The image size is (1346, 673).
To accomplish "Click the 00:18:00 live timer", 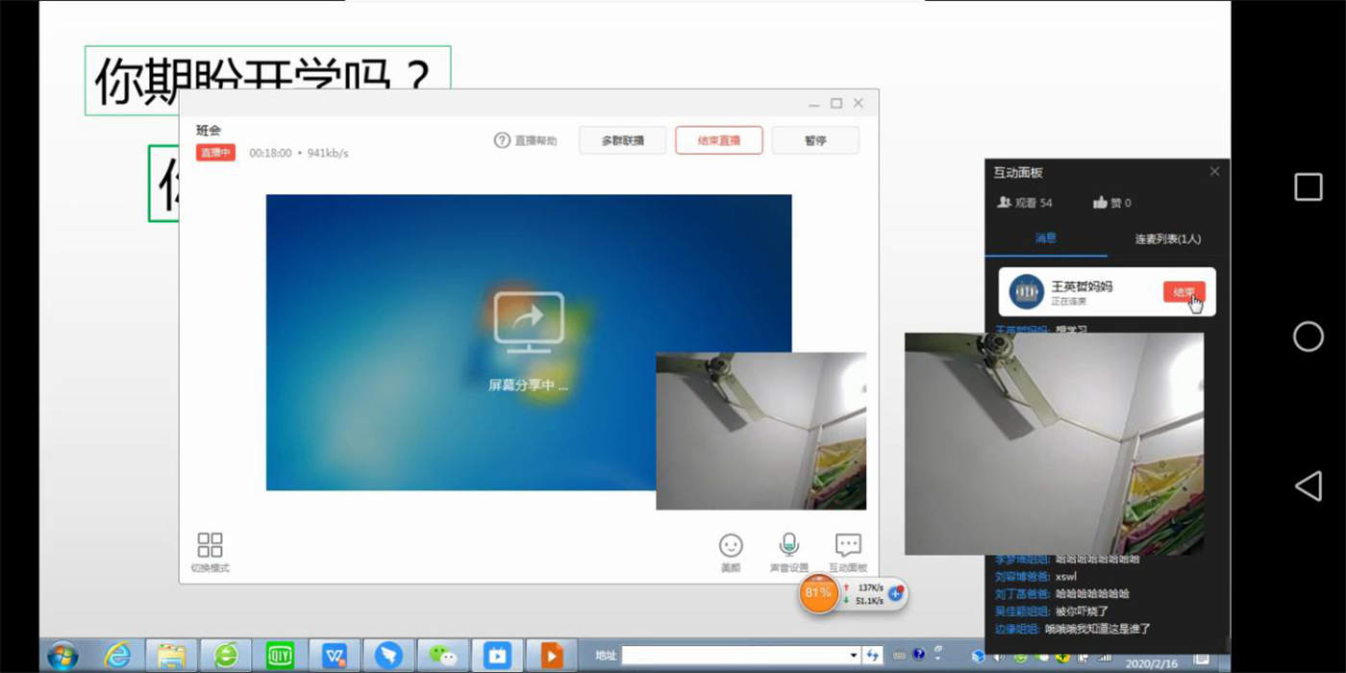I will (x=270, y=153).
